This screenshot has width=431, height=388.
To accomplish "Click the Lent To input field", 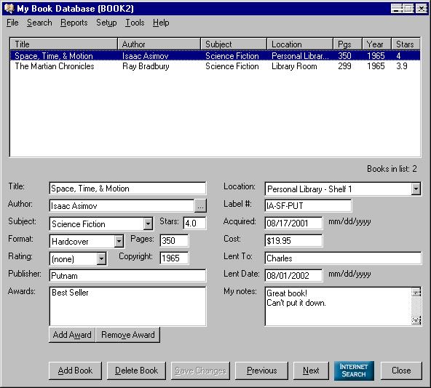I will click(343, 258).
